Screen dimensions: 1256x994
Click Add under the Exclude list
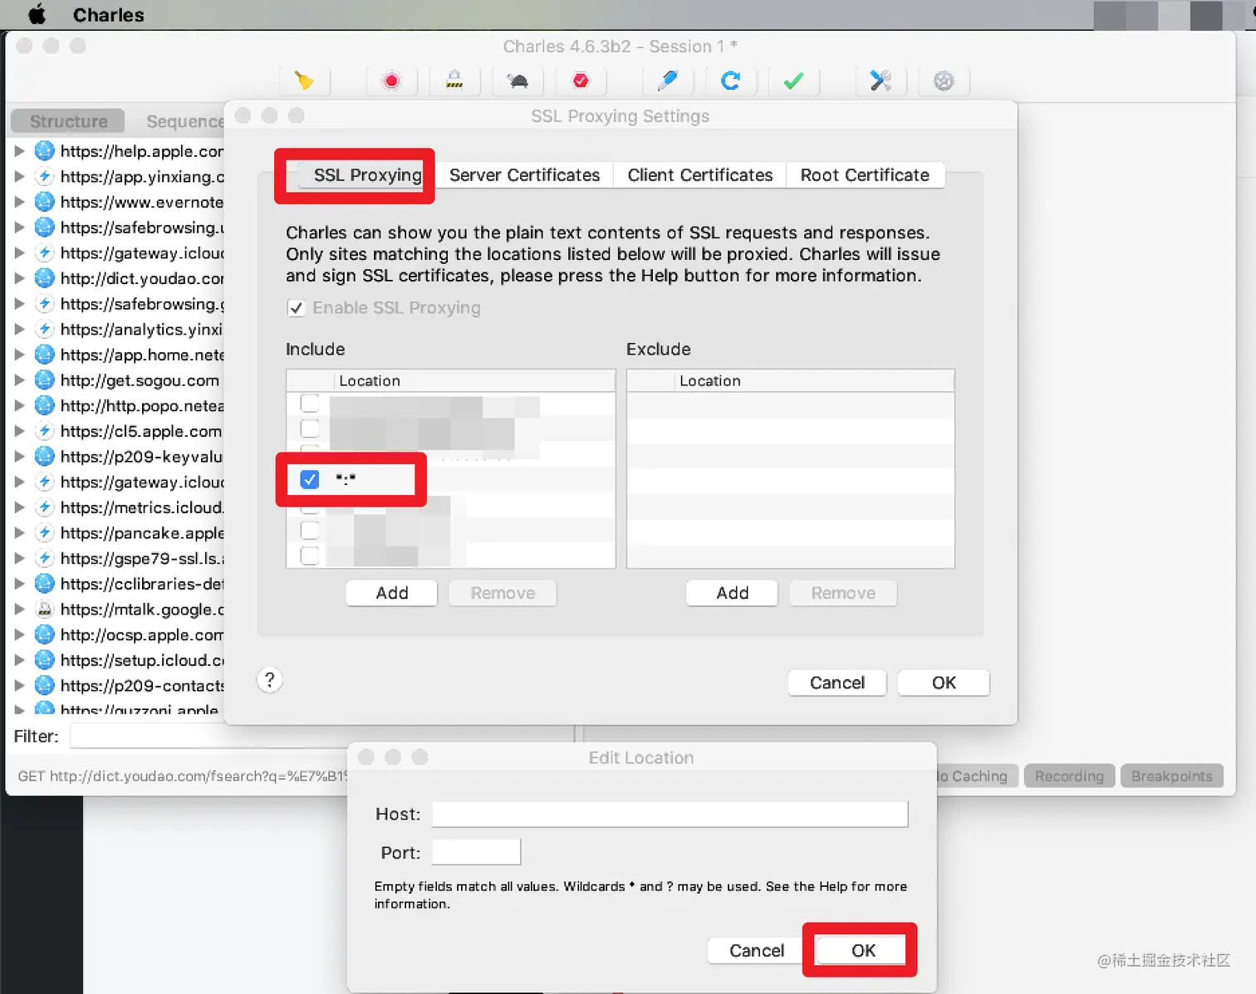pyautogui.click(x=733, y=593)
